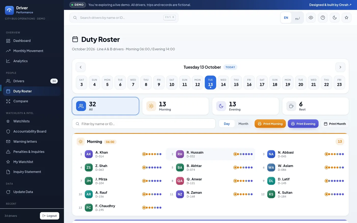Click the Watchlists star icon
The height and width of the screenshot is (223, 357).
pyautogui.click(x=8, y=121)
